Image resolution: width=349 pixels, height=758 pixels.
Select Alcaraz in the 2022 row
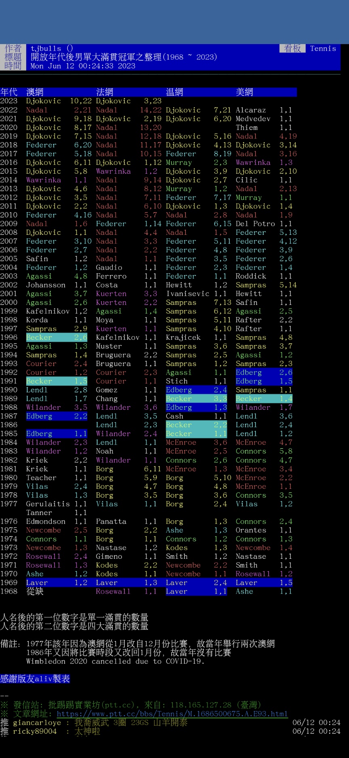[x=251, y=110]
